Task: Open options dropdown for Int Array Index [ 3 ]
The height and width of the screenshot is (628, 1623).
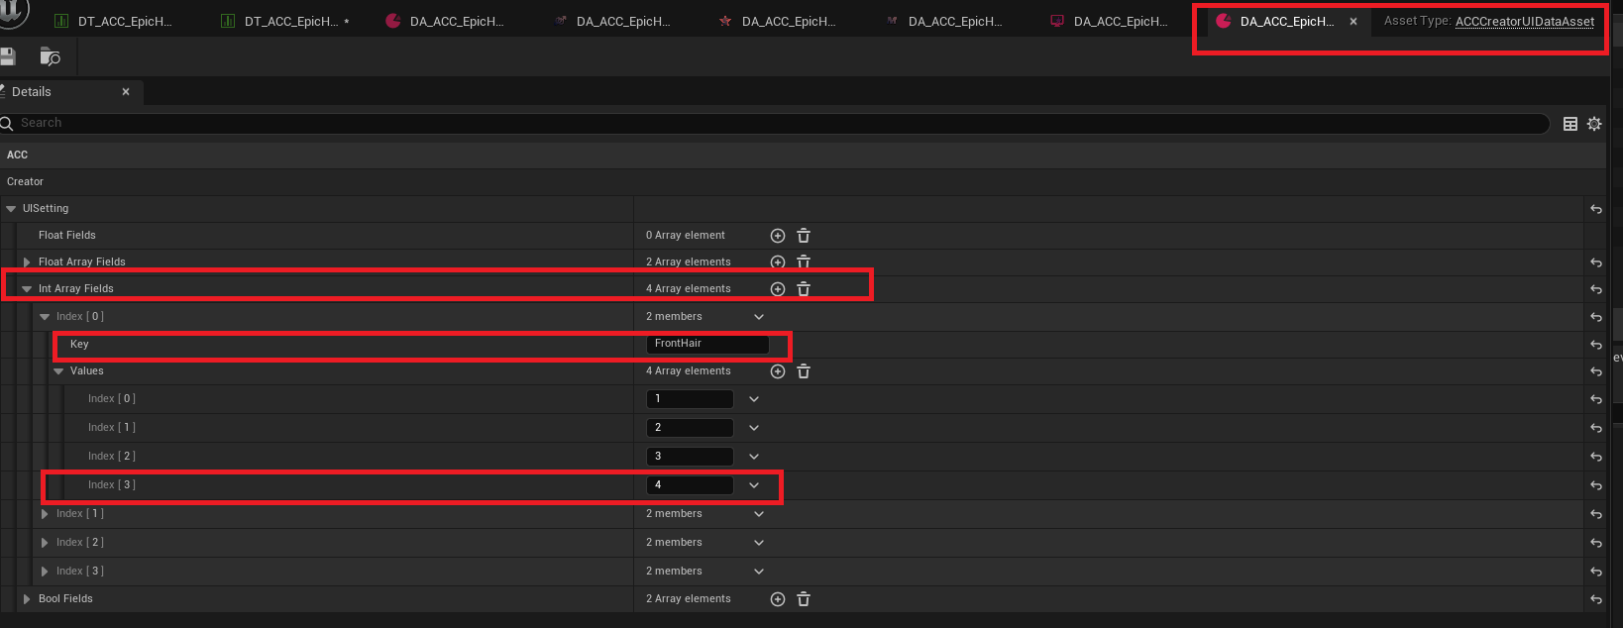Action: click(x=759, y=572)
